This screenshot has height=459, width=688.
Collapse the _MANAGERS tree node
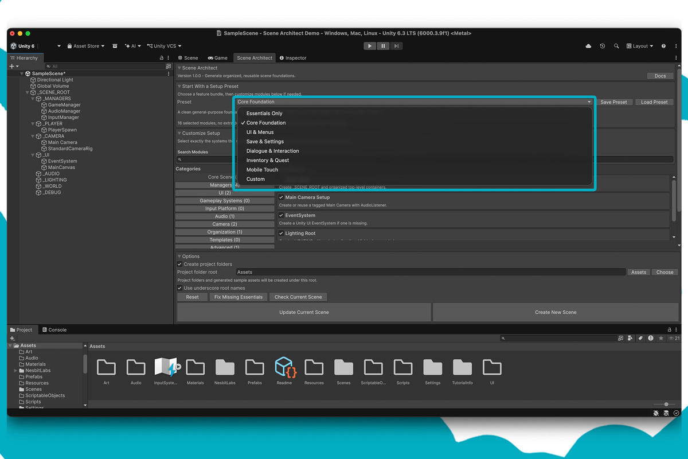coord(33,99)
